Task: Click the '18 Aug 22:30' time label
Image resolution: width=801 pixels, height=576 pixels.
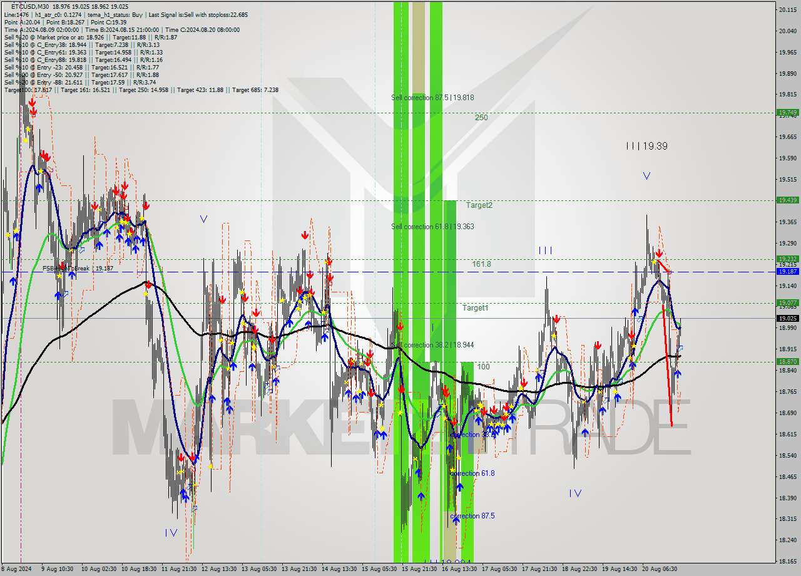Action: (579, 569)
